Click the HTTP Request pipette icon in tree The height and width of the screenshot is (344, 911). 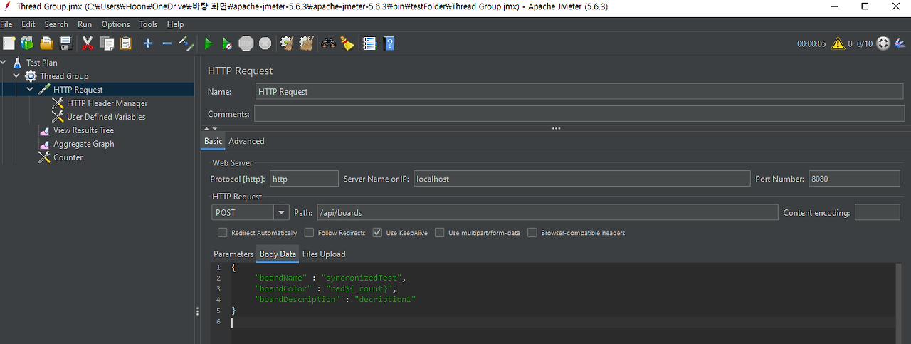(44, 90)
